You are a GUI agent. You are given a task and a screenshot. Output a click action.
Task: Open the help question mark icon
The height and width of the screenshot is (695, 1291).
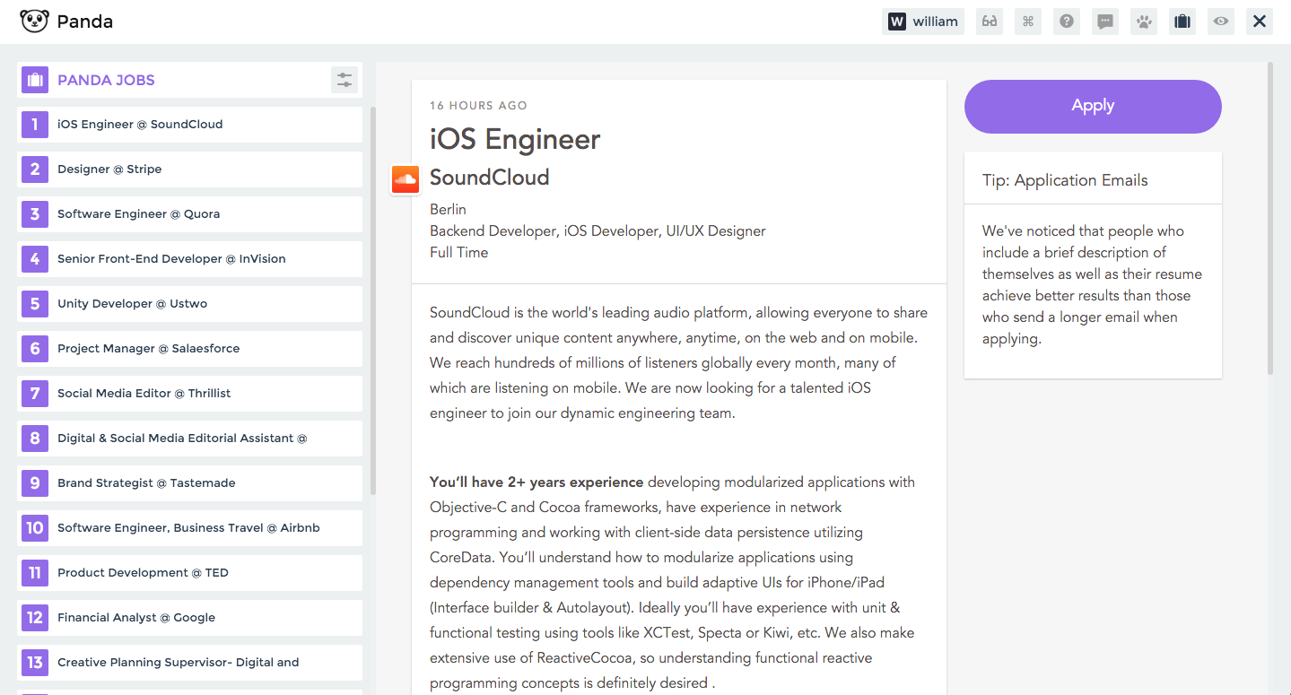click(1067, 22)
